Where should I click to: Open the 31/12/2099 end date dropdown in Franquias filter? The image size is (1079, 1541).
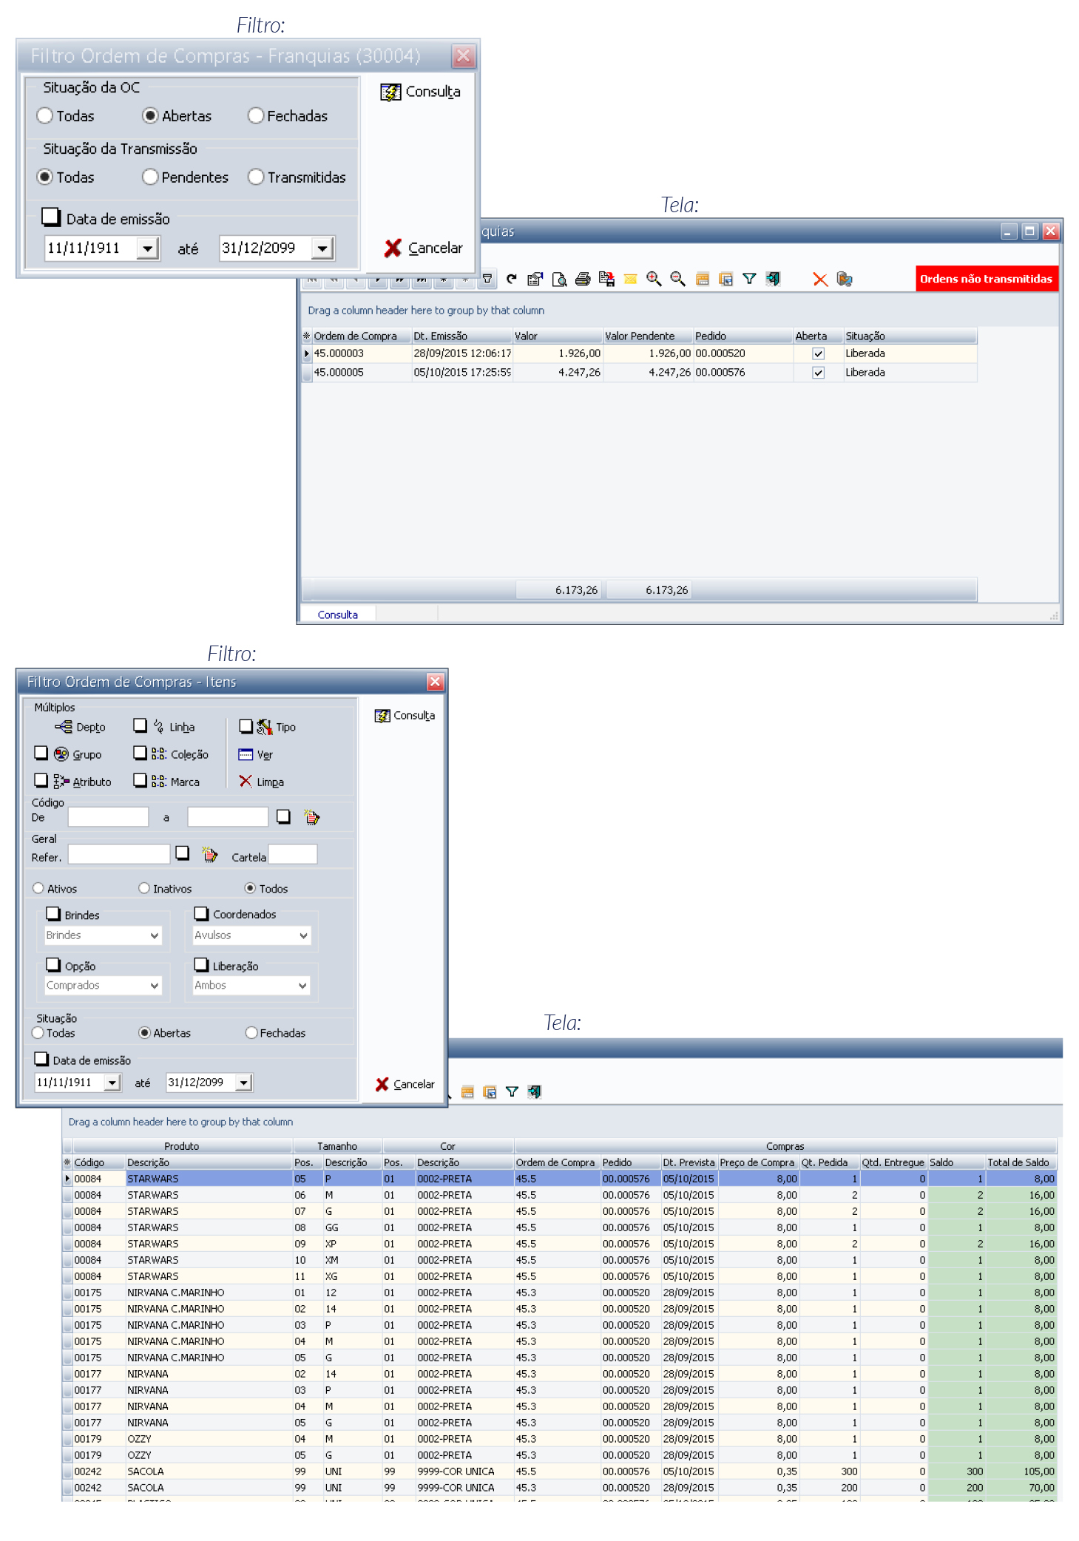pos(322,248)
